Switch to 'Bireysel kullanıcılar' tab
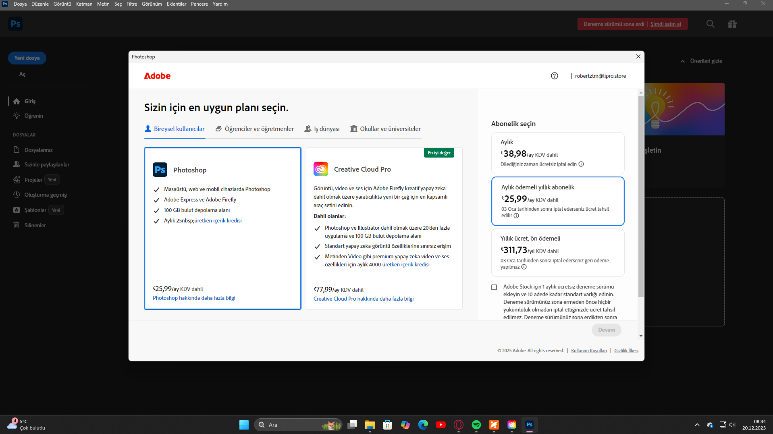The height and width of the screenshot is (434, 773). pyautogui.click(x=175, y=129)
